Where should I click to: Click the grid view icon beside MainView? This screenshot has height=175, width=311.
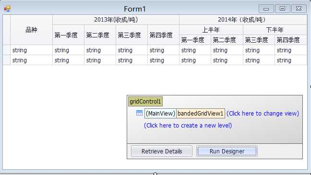click(140, 113)
